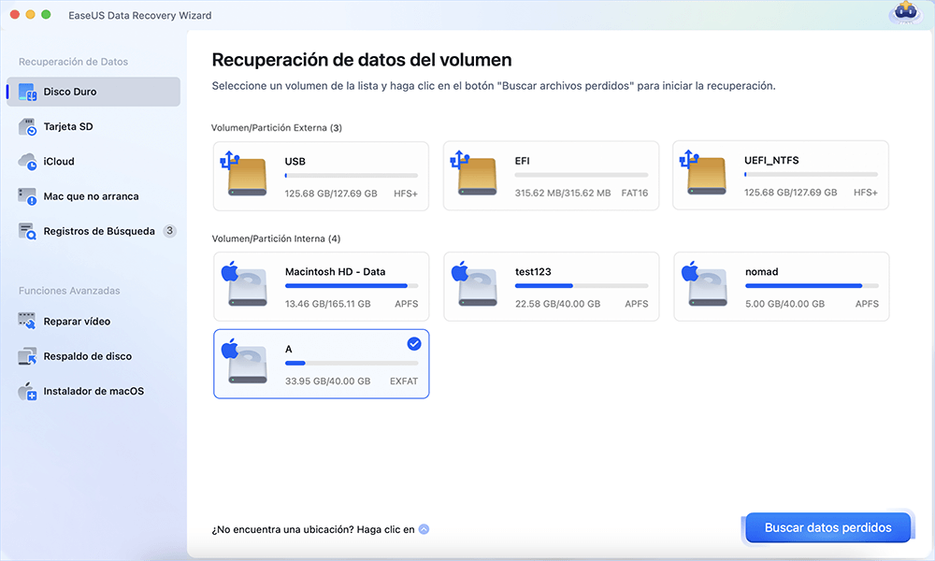Select Mac que no arranca option
935x561 pixels.
93,196
